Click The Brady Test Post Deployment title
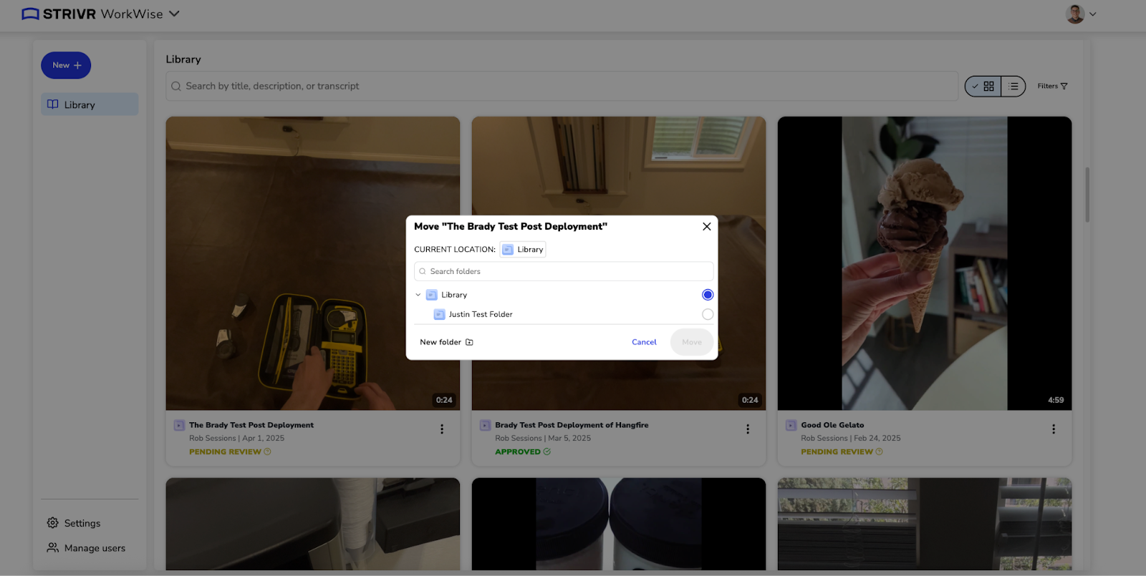This screenshot has height=576, width=1146. point(251,425)
